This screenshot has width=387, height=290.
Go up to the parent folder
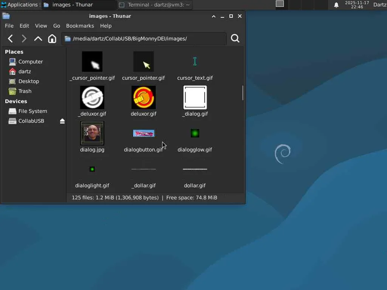tap(38, 39)
